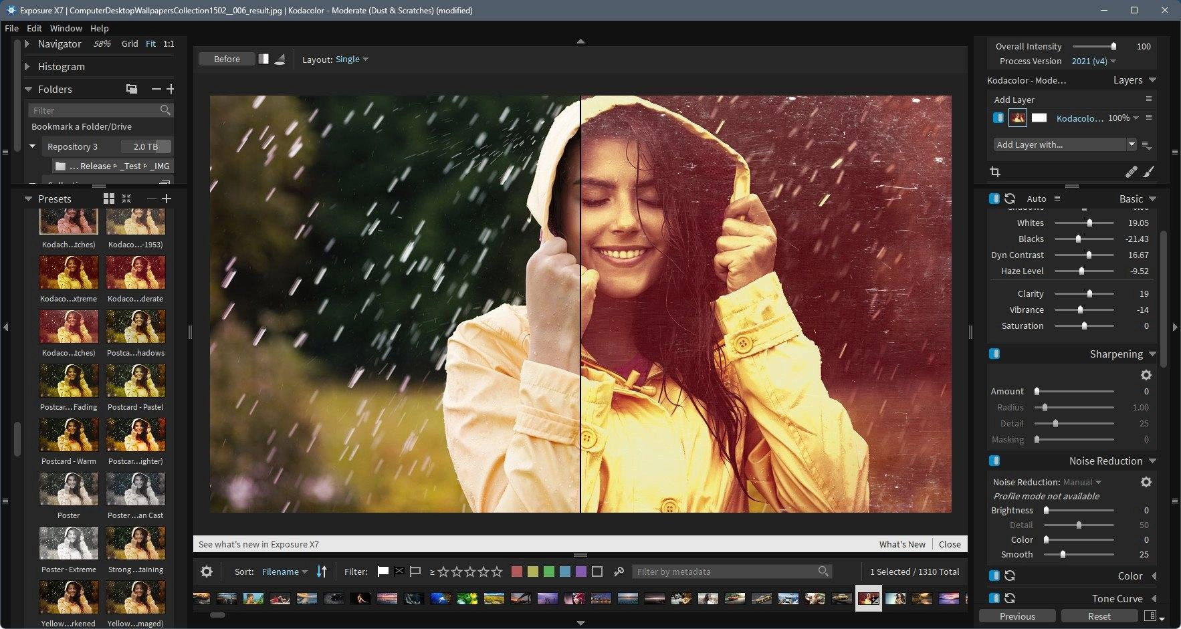This screenshot has height=629, width=1181.
Task: Open Basic panel hamburger menu
Action: [x=1057, y=199]
